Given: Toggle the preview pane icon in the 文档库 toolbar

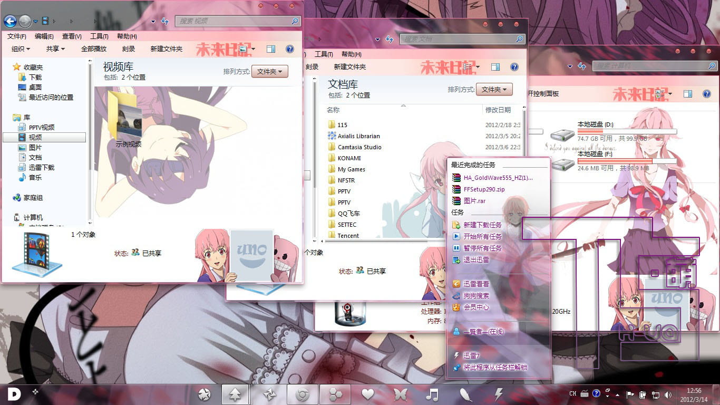Looking at the screenshot, I should (x=495, y=66).
